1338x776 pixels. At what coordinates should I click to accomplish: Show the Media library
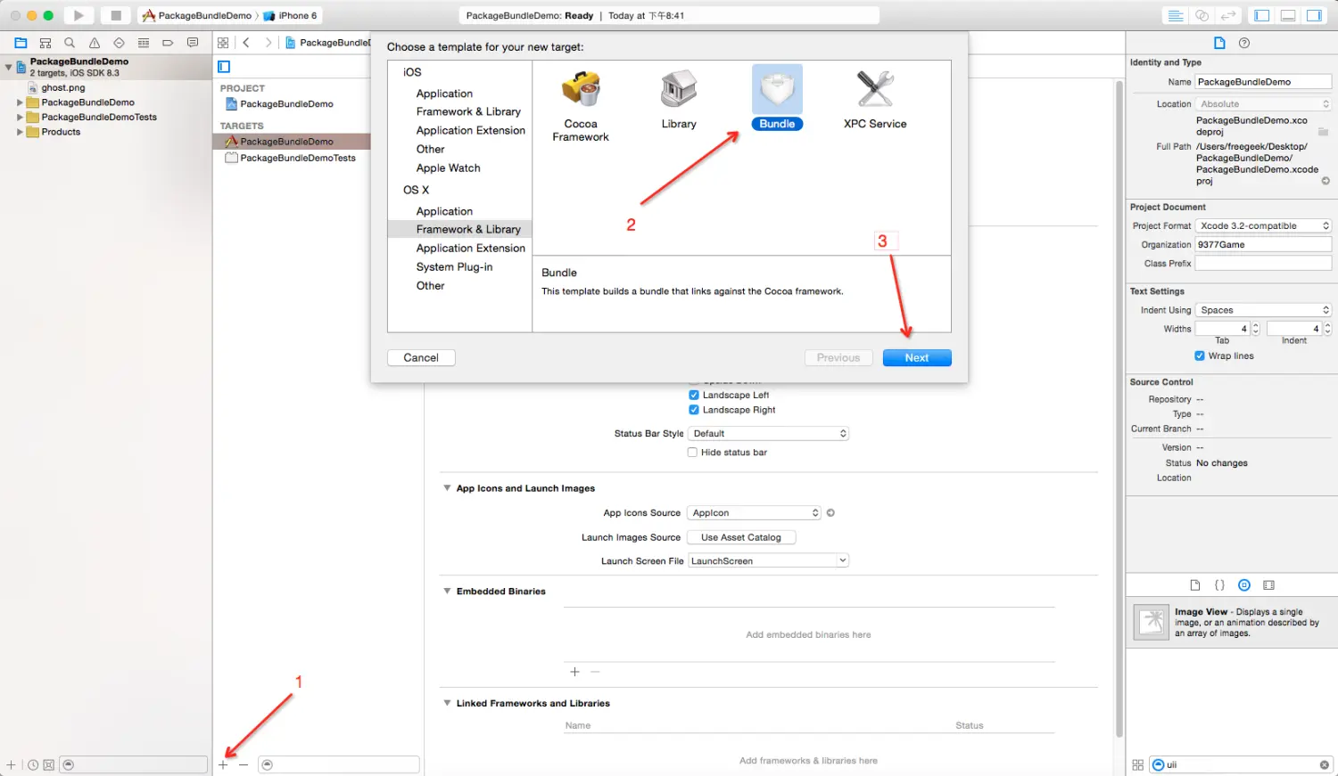[x=1268, y=585]
